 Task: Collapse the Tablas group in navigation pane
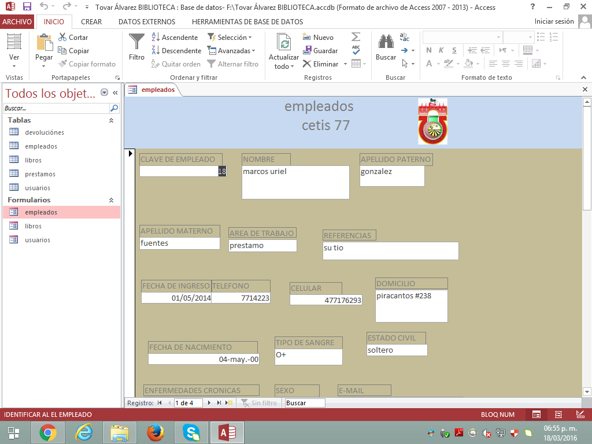(111, 120)
